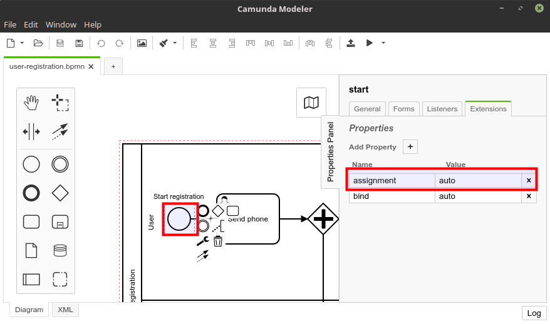This screenshot has height=324, width=550.
Task: Switch to Extensions properties tab
Action: [x=488, y=109]
